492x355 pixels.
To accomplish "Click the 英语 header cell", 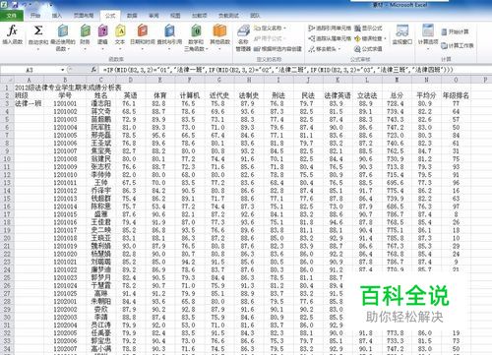I will point(131,95).
